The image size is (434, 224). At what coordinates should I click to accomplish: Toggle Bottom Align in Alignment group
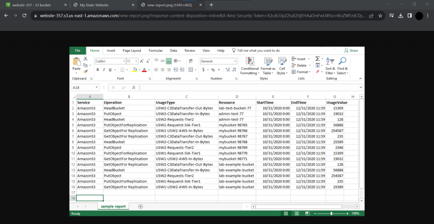tap(169, 61)
